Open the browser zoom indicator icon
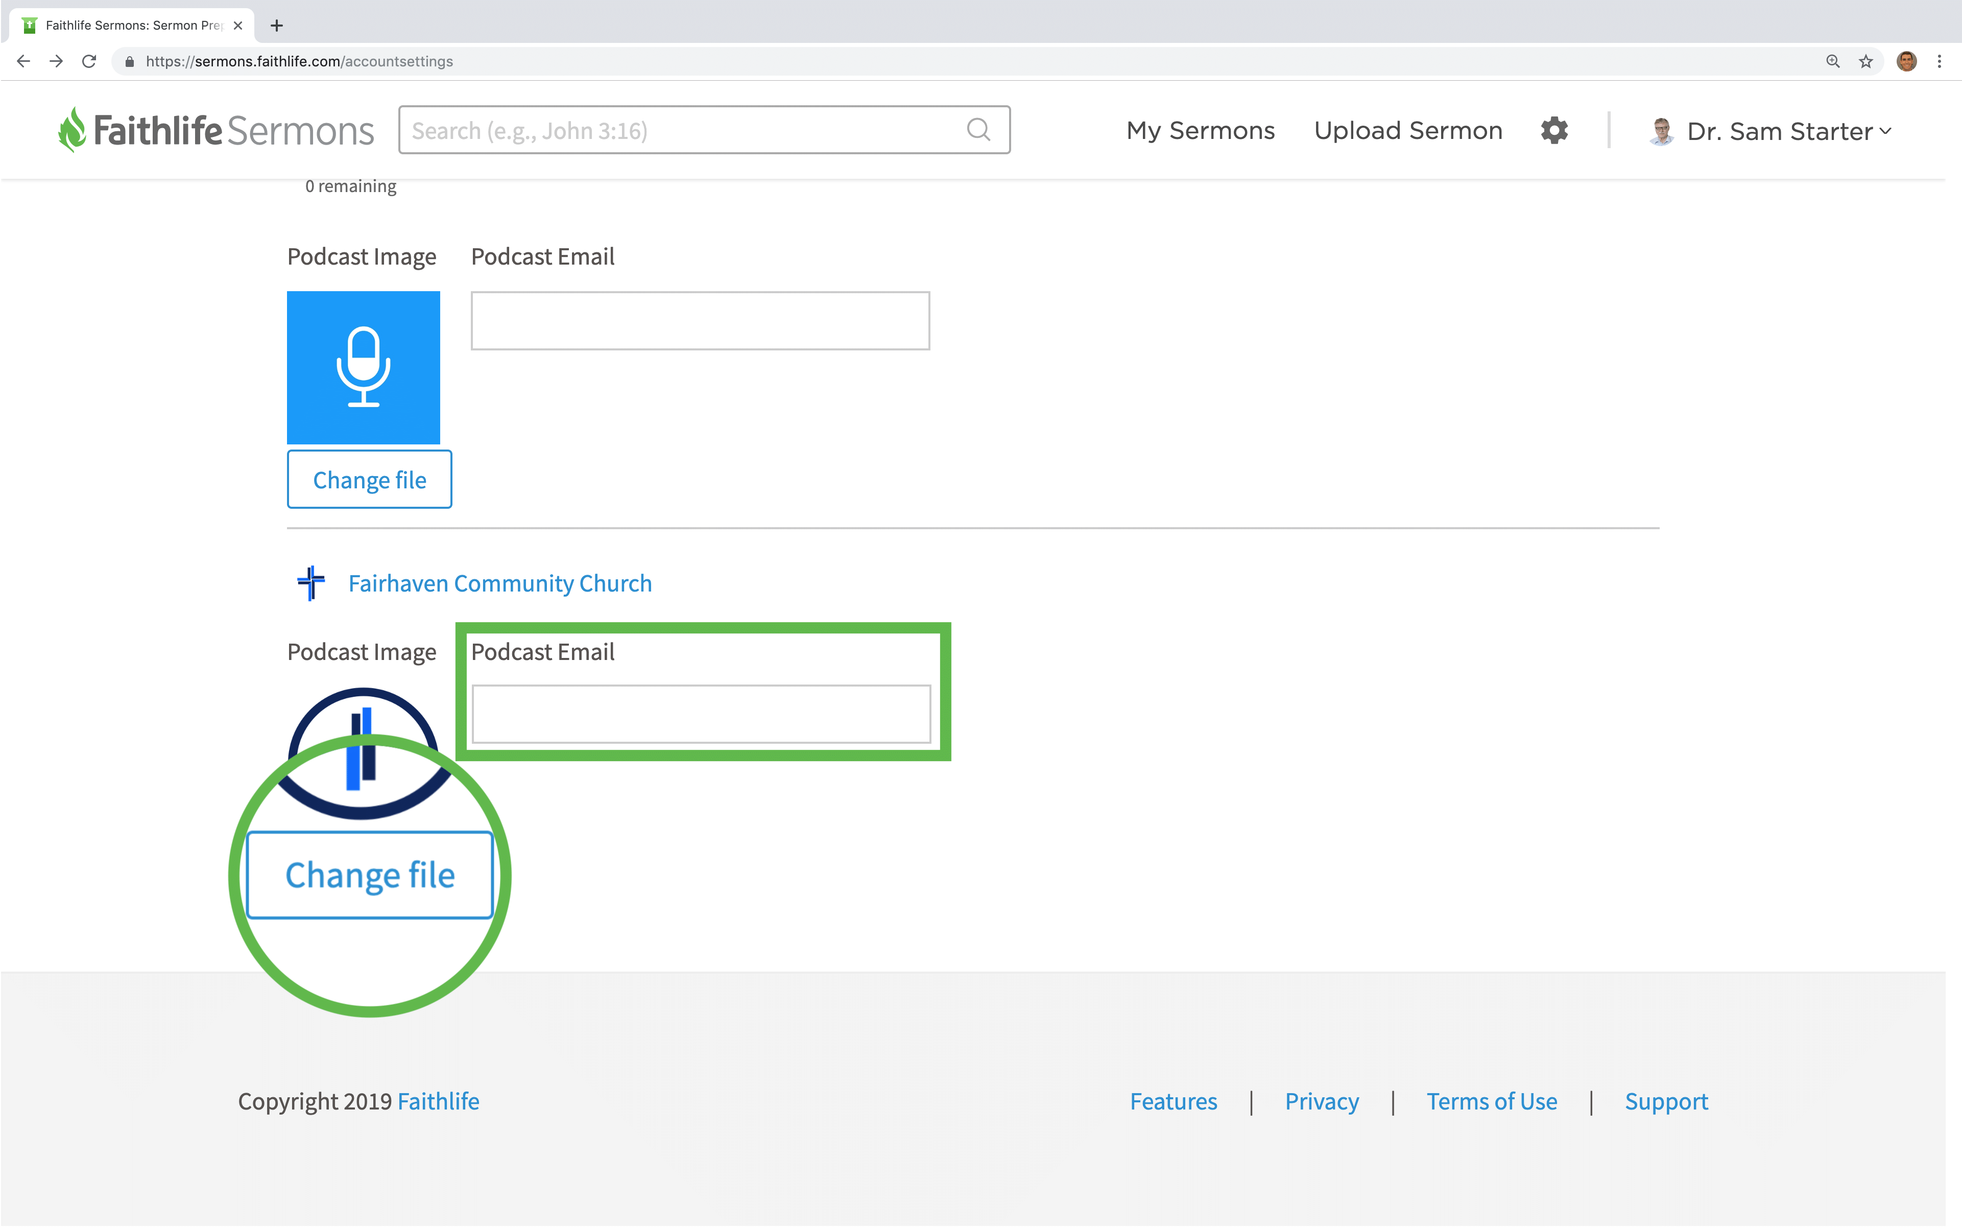1962x1227 pixels. 1833,61
